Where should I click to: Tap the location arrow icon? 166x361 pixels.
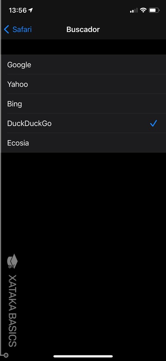point(31,10)
